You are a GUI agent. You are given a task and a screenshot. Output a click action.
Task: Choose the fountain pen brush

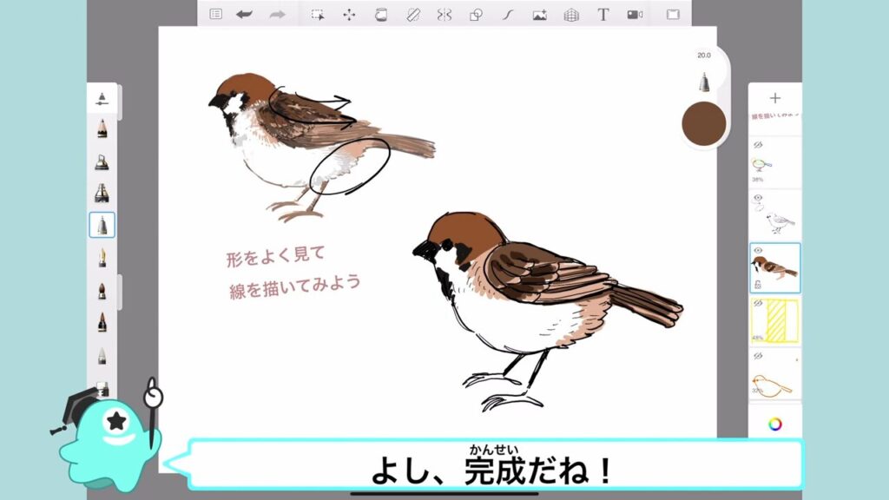click(102, 258)
